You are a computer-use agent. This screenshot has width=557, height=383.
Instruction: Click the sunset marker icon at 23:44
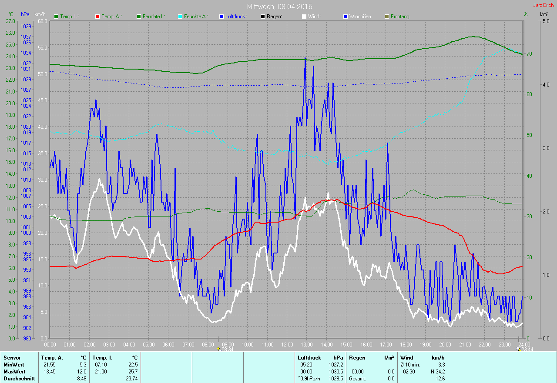(518, 349)
